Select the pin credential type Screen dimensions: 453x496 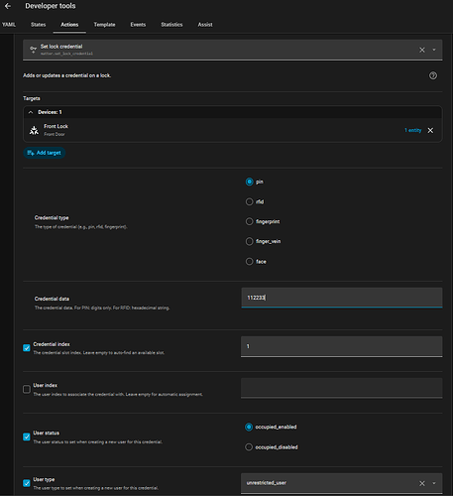coord(249,182)
